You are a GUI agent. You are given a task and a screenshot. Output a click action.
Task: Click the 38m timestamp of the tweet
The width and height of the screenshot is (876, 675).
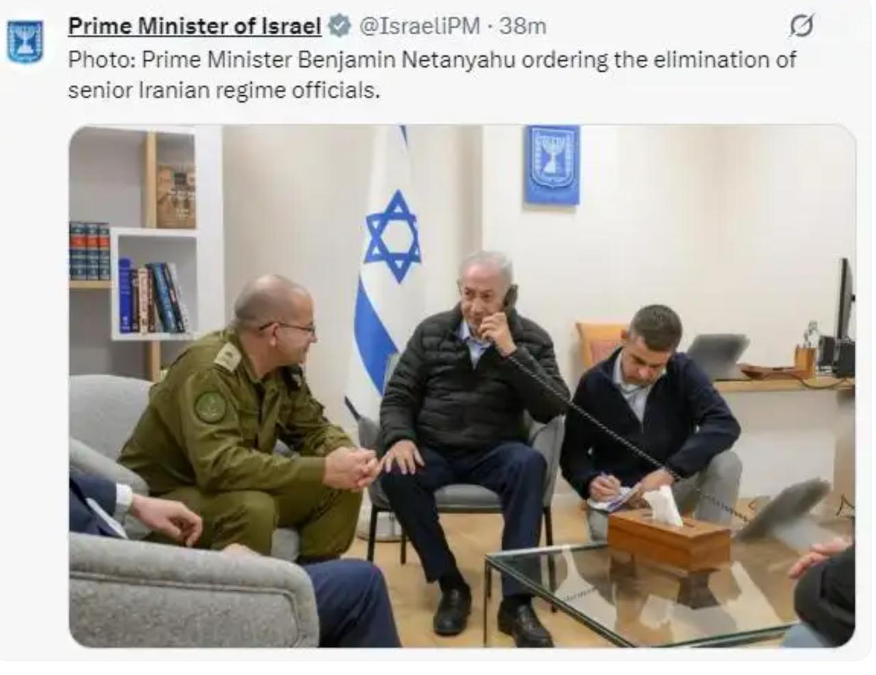pyautogui.click(x=522, y=27)
